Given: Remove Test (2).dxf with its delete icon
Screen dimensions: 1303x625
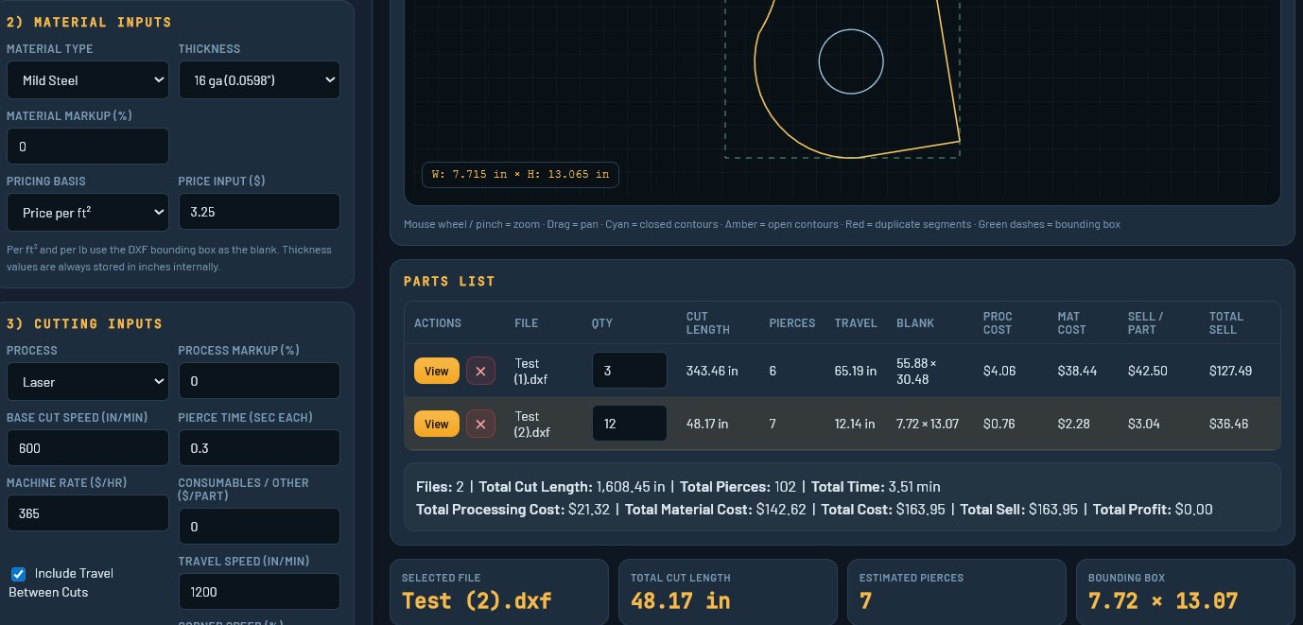Looking at the screenshot, I should tap(480, 424).
